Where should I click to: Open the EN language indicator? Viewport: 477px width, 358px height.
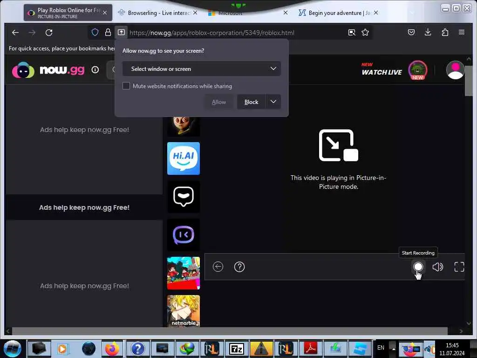381,348
